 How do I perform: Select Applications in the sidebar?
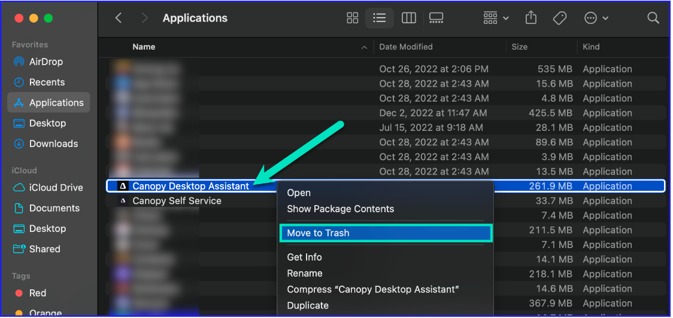(48, 102)
